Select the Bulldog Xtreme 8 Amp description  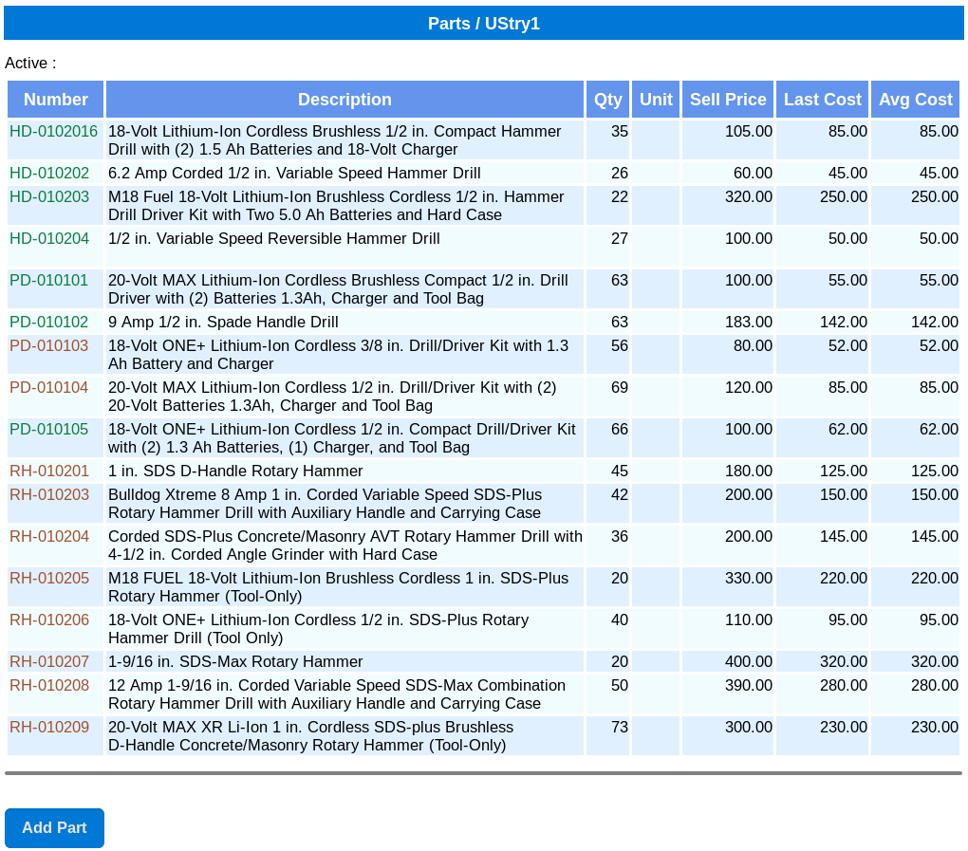[x=326, y=504]
